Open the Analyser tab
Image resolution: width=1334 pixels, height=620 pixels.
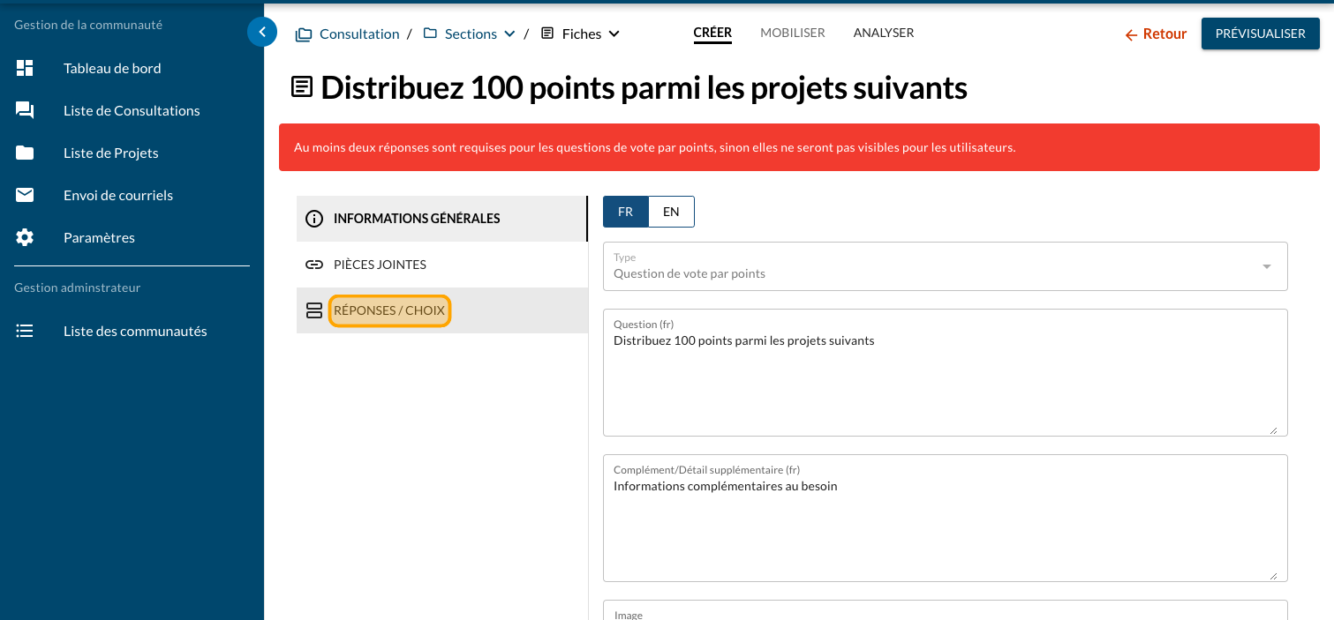(883, 33)
